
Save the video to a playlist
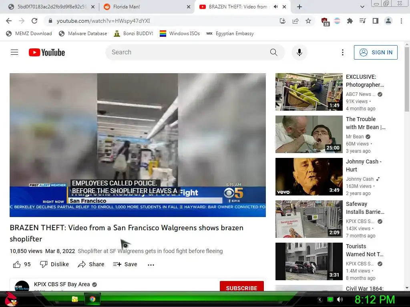click(125, 264)
